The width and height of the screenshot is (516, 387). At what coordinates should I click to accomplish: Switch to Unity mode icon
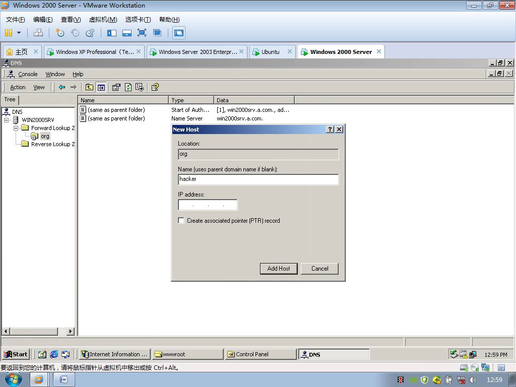[157, 33]
